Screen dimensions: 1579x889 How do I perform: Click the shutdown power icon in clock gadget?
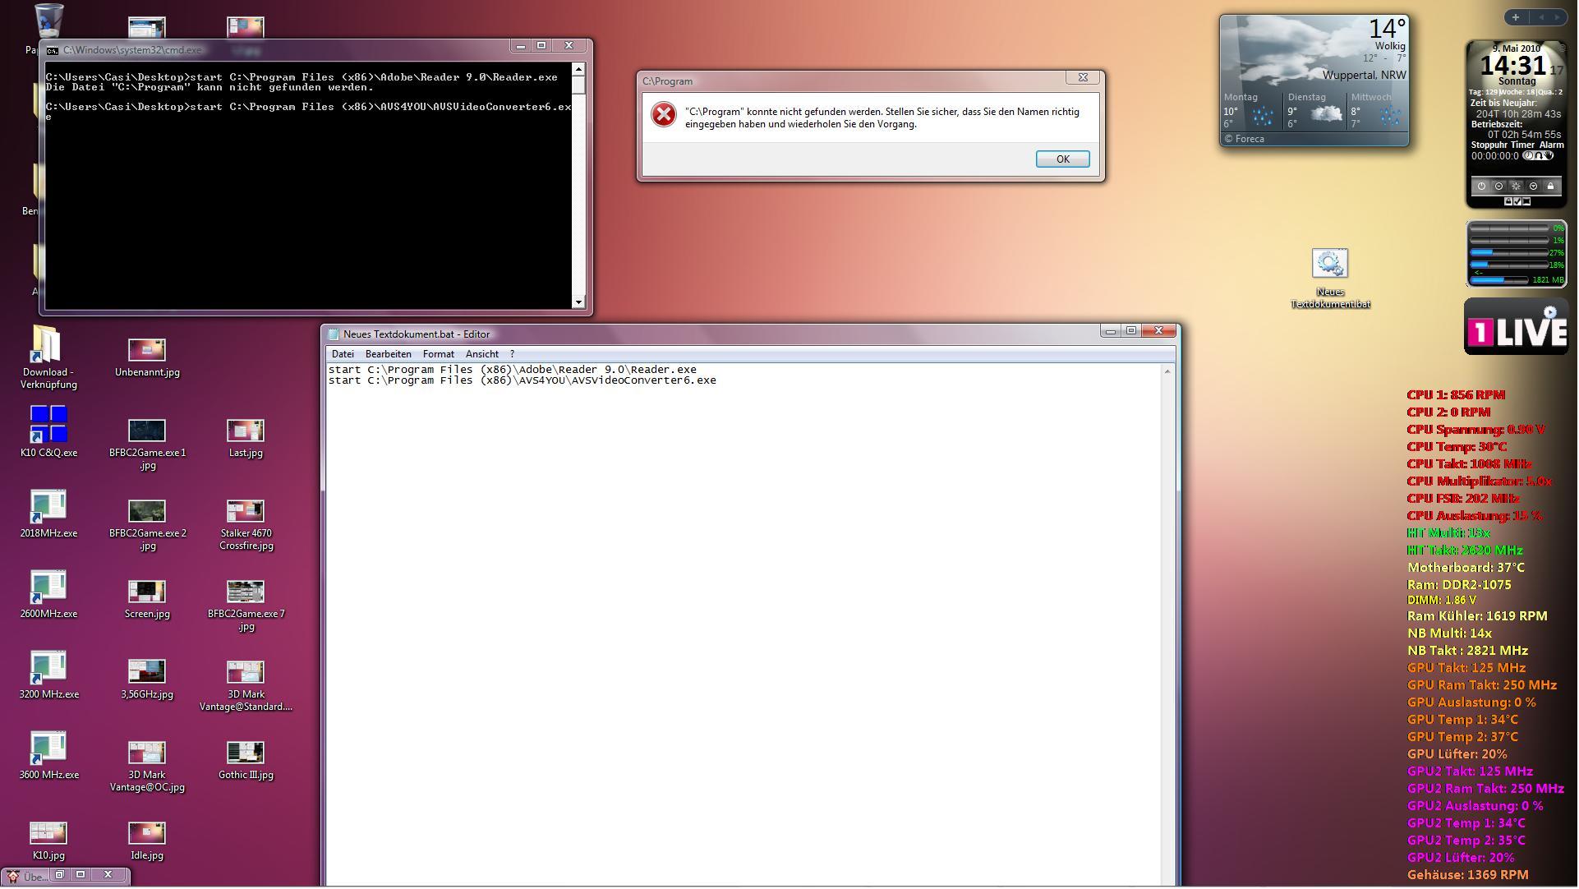click(1481, 187)
